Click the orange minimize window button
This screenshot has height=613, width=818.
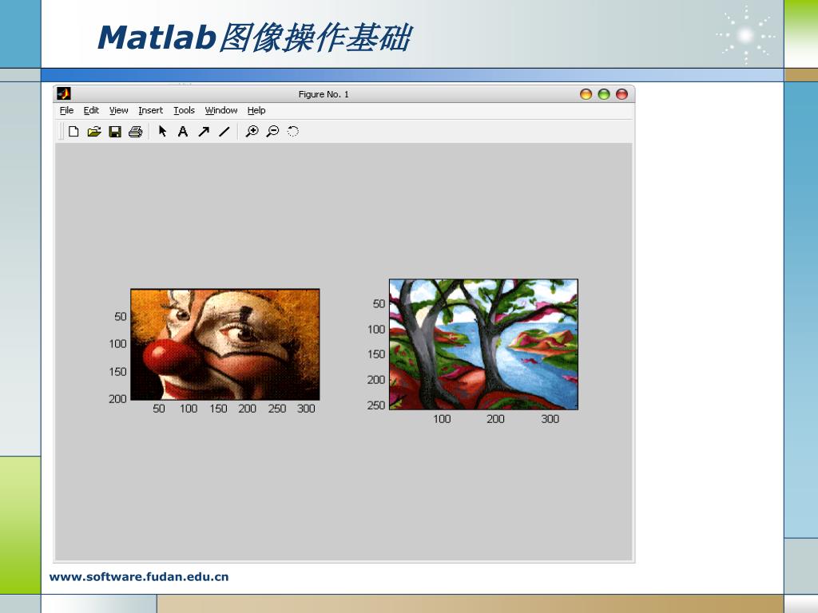(x=586, y=94)
